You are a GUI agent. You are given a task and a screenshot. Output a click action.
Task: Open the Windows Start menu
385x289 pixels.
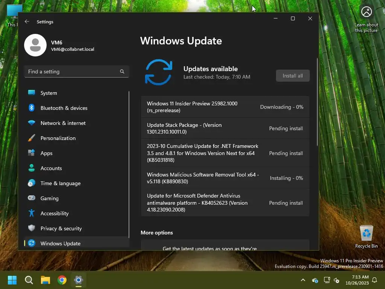[12, 280]
